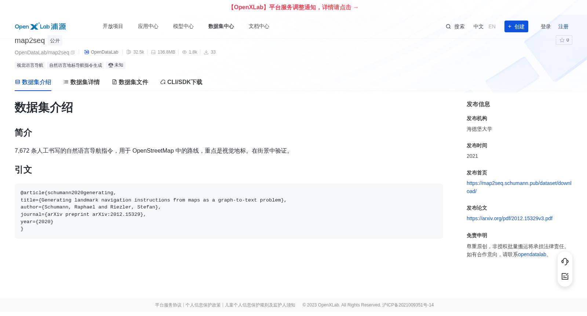Image resolution: width=587 pixels, height=316 pixels.
Task: Open the 数据集介绍 tab
Action: pos(33,82)
